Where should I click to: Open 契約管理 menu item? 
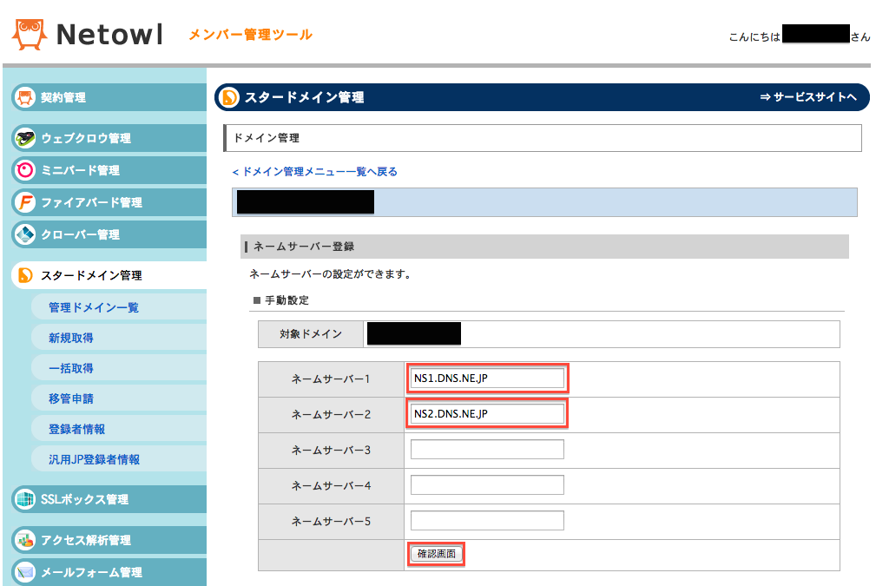[109, 97]
